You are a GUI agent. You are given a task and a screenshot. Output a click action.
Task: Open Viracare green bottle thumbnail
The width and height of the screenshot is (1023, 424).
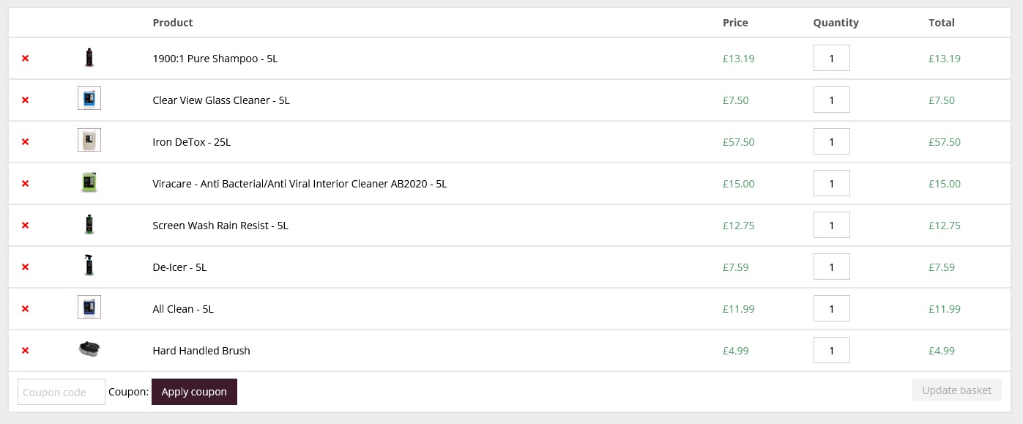tap(89, 182)
